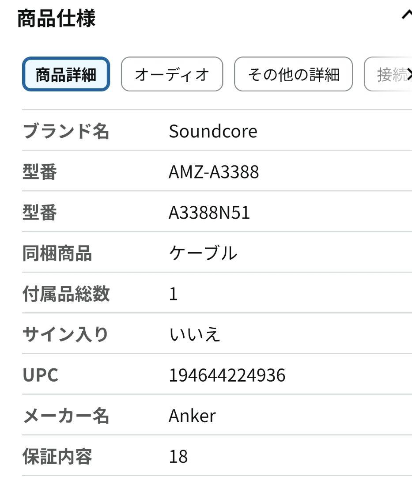Click the ブランド名 row label
The image size is (412, 477).
(65, 131)
